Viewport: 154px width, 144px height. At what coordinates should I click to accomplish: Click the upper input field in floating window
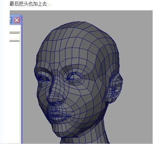(15, 29)
